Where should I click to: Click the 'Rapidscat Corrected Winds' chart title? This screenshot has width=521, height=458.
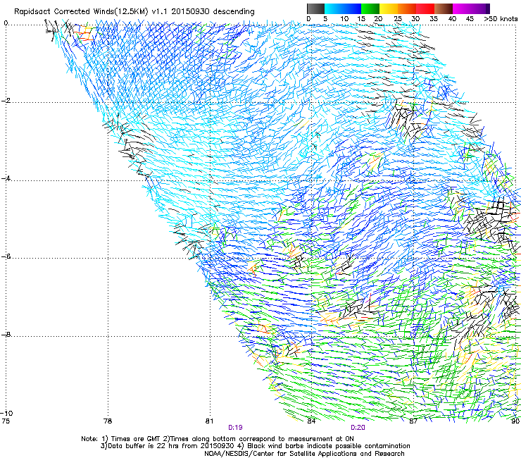tap(134, 11)
